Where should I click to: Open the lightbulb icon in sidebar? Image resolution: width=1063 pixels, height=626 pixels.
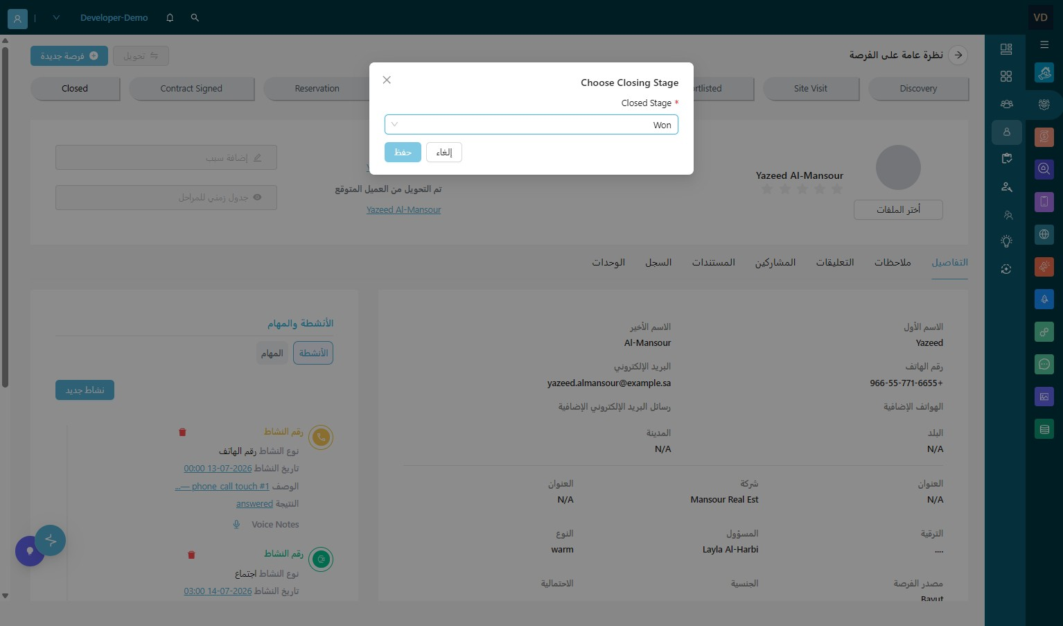(1006, 241)
